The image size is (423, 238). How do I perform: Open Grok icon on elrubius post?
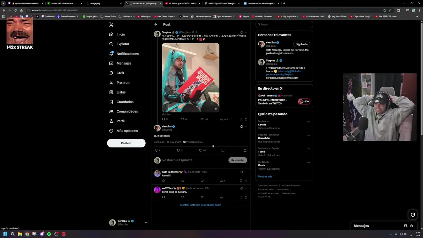(x=242, y=127)
